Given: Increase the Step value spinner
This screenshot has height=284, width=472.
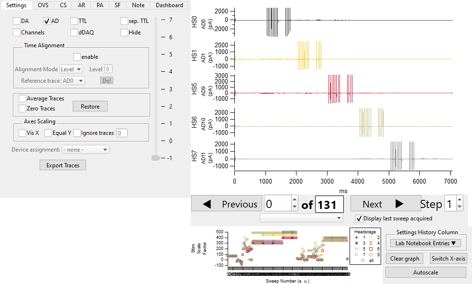Looking at the screenshot, I should (x=460, y=199).
